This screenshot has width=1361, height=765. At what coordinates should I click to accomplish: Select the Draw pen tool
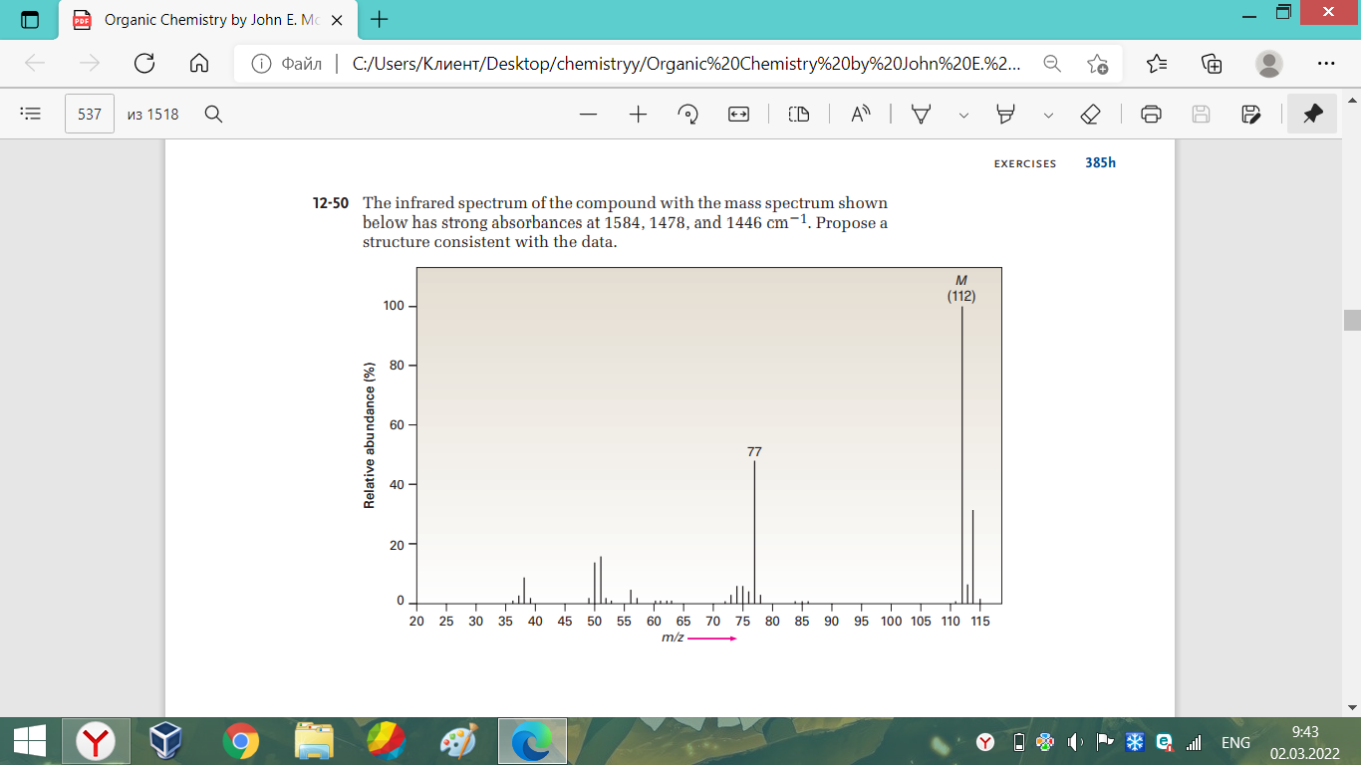[x=922, y=114]
